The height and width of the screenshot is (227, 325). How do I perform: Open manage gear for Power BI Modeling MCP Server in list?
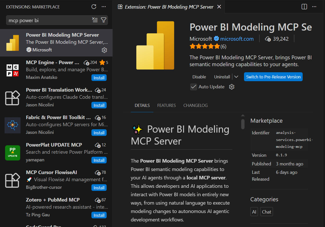point(104,50)
